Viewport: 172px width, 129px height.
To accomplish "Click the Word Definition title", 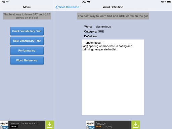I will 113,7.
